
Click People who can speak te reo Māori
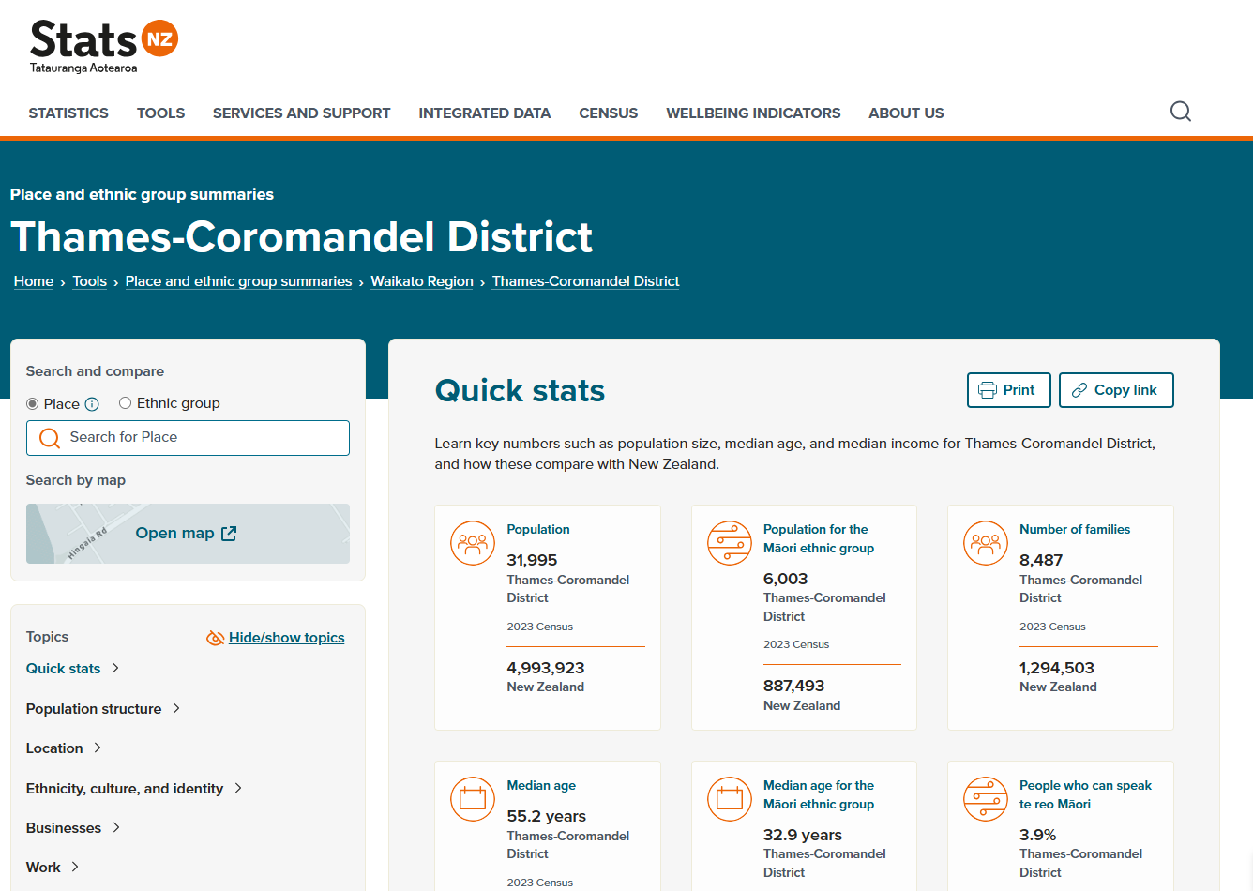coord(1085,795)
